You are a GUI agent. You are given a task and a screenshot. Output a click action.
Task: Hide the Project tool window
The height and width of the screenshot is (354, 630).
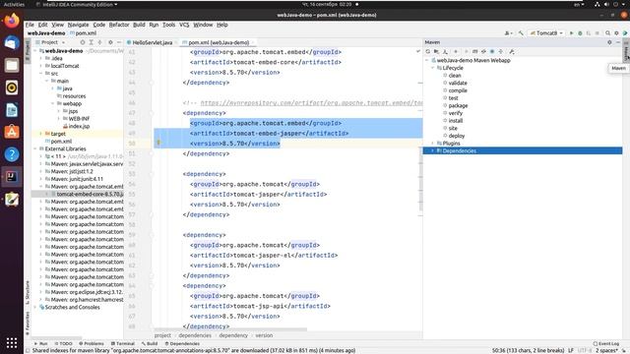[119, 42]
